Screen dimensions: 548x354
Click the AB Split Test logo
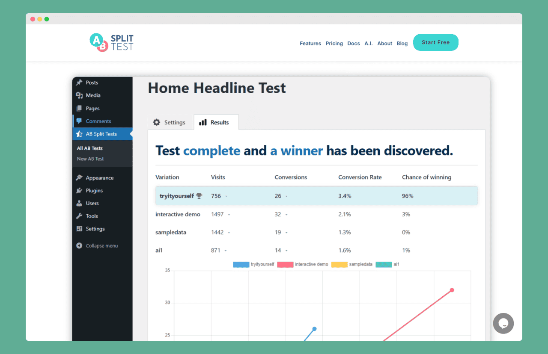pyautogui.click(x=111, y=42)
